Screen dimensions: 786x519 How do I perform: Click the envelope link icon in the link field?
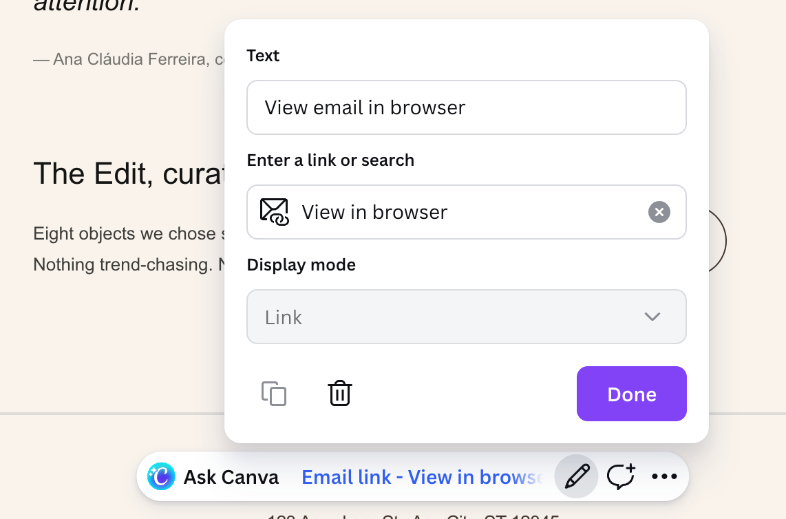[273, 212]
